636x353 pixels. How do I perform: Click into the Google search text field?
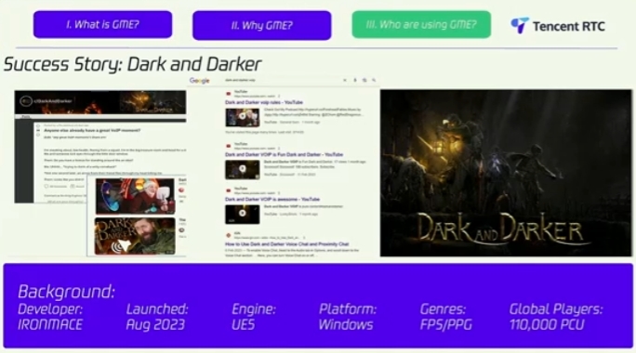280,80
